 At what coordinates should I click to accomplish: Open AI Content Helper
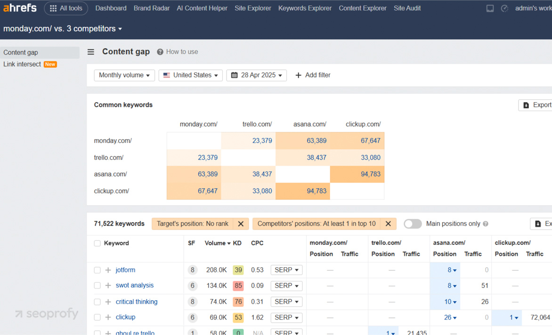coord(202,8)
